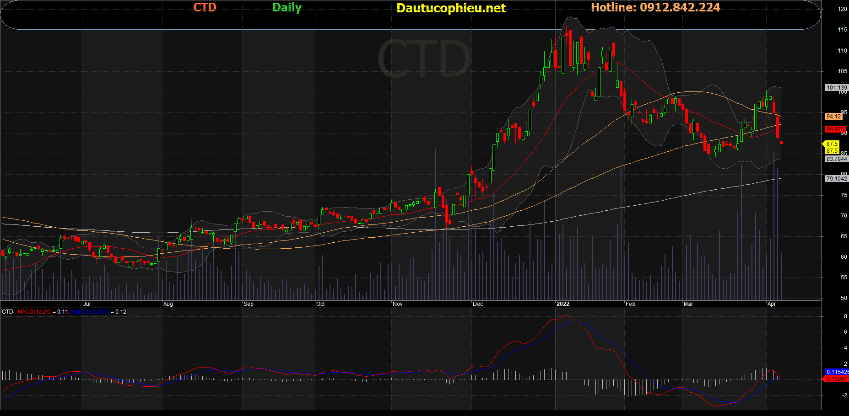The image size is (849, 416).
Task: Click the 101.139 upper band price tag
Action: click(x=837, y=87)
